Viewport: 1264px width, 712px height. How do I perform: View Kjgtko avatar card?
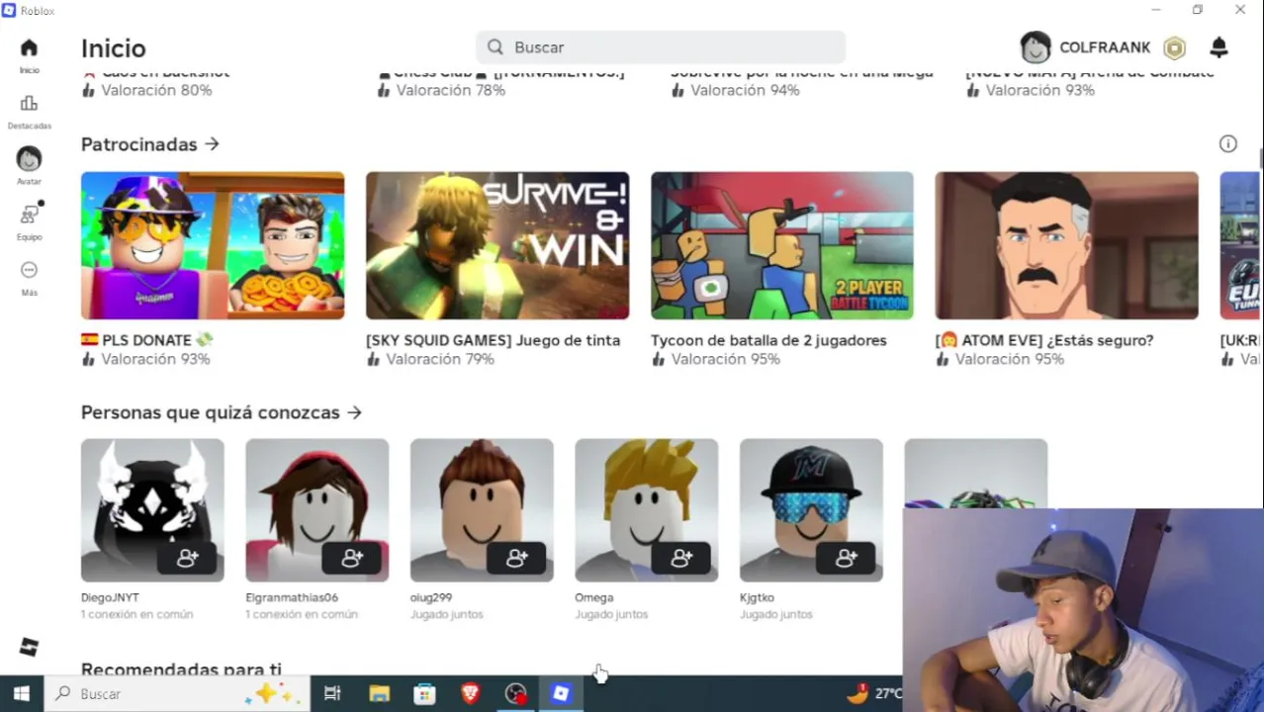811,510
